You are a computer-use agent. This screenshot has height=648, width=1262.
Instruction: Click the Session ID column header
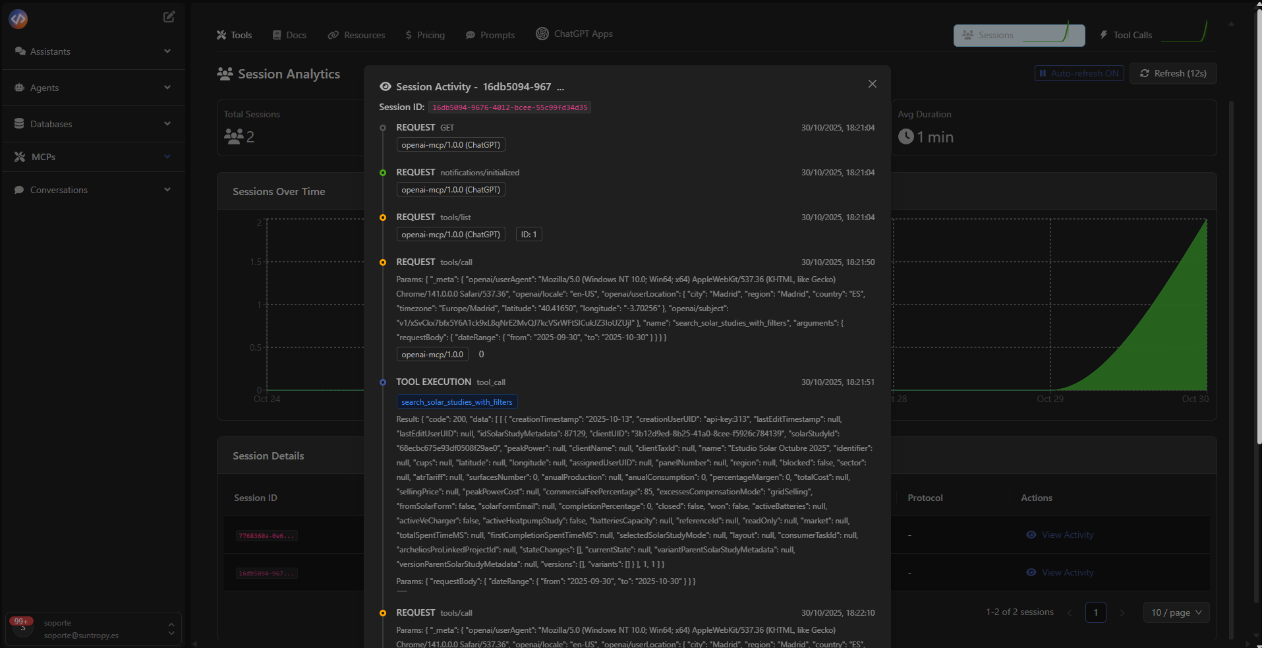point(256,498)
